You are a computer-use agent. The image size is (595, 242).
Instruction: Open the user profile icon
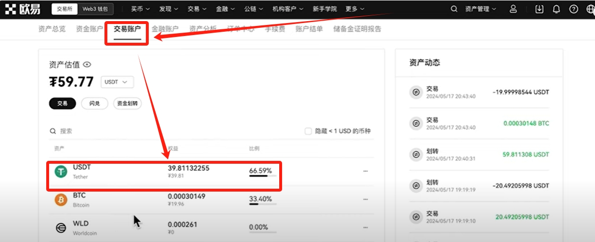pos(513,9)
